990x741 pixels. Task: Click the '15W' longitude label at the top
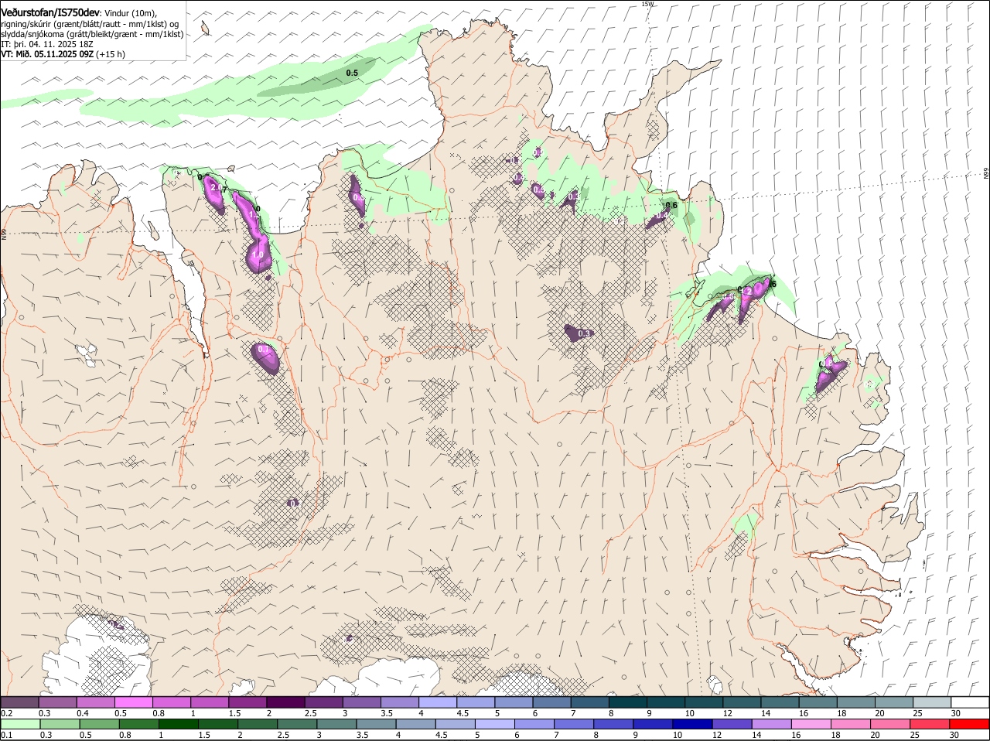pyautogui.click(x=647, y=4)
